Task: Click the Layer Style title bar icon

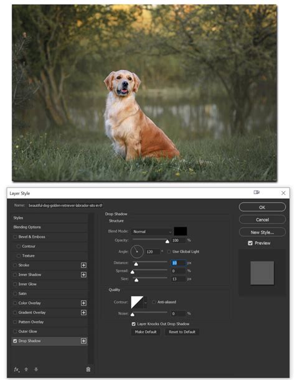Action: tap(256, 192)
